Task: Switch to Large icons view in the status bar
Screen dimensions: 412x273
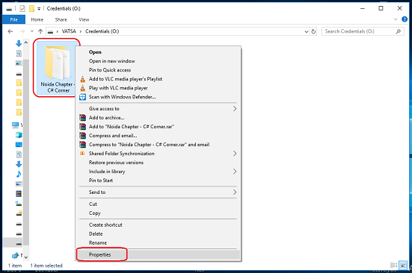Action: tap(403, 265)
